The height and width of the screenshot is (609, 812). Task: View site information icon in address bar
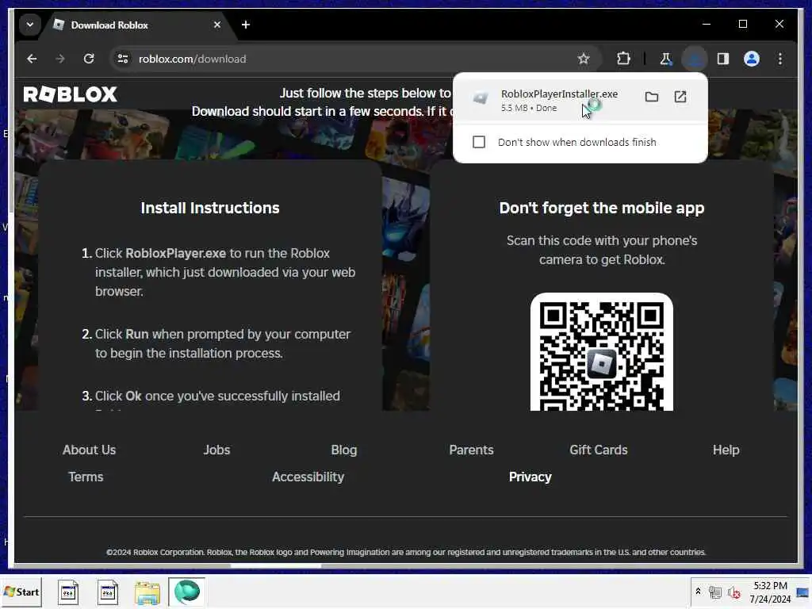(x=123, y=59)
